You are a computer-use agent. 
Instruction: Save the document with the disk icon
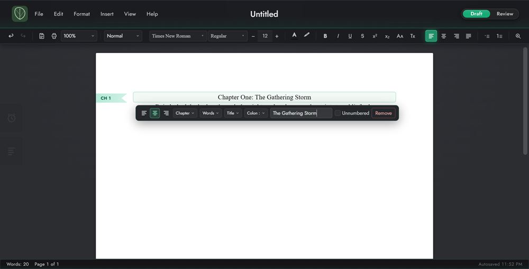(42, 36)
